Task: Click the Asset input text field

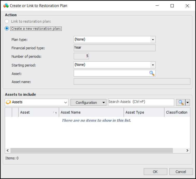Action: coord(111,74)
